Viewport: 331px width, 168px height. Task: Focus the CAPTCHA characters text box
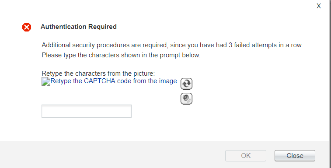pyautogui.click(x=87, y=111)
